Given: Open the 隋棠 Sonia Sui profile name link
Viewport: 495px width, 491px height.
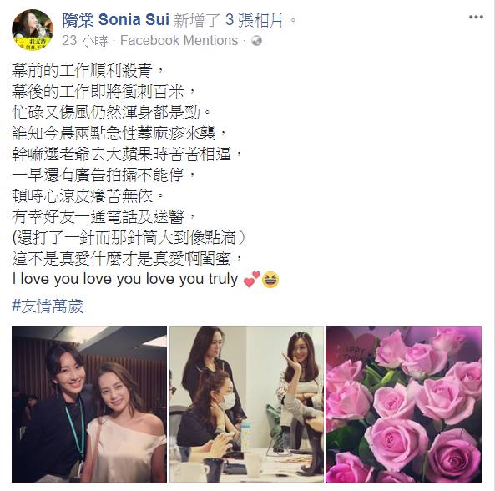Looking at the screenshot, I should (x=116, y=20).
